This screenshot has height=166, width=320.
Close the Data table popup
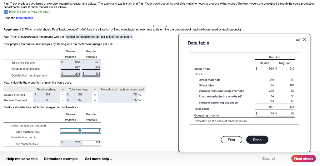305,39
